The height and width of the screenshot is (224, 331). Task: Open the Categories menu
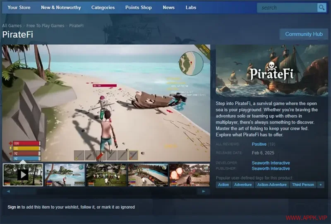tap(103, 7)
